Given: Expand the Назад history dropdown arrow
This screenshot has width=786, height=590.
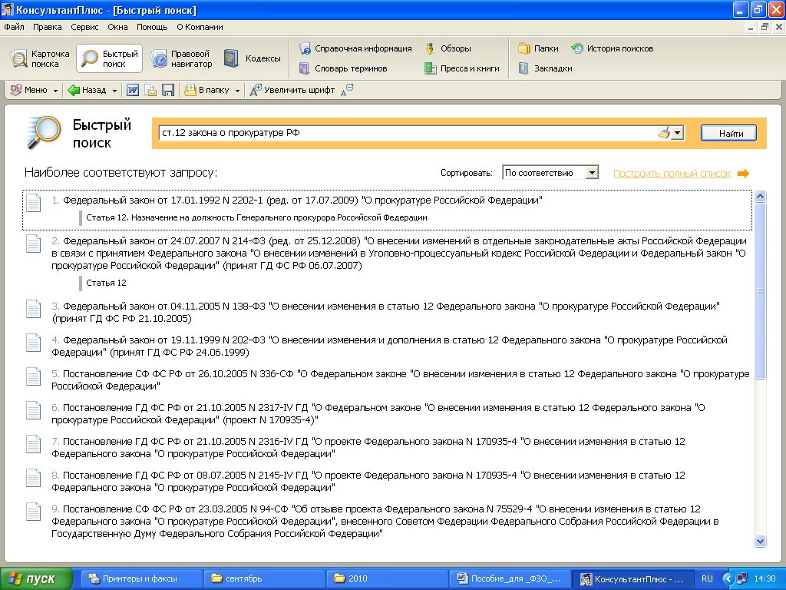Looking at the screenshot, I should click(114, 91).
